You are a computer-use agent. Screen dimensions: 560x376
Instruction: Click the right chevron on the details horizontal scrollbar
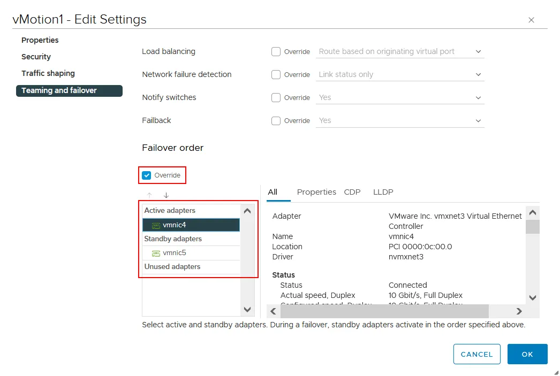[518, 311]
